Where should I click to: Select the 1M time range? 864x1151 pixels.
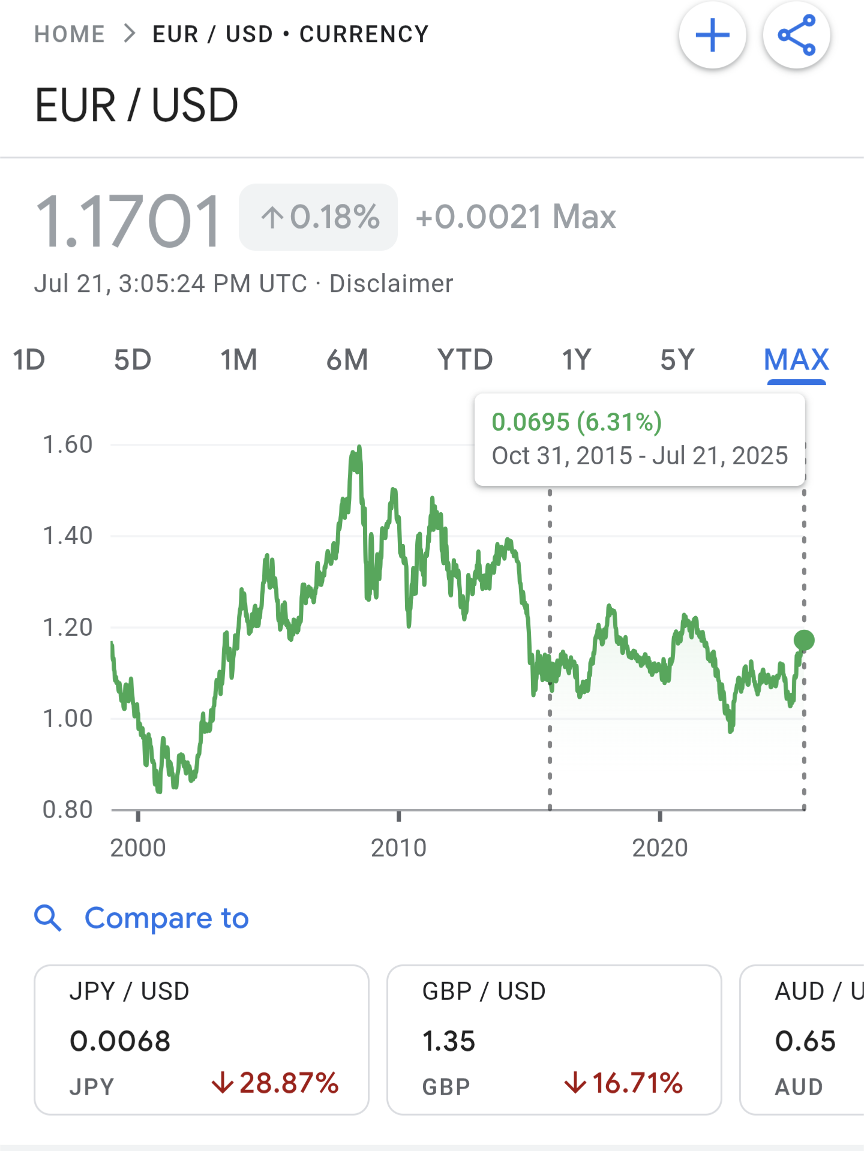(x=239, y=360)
